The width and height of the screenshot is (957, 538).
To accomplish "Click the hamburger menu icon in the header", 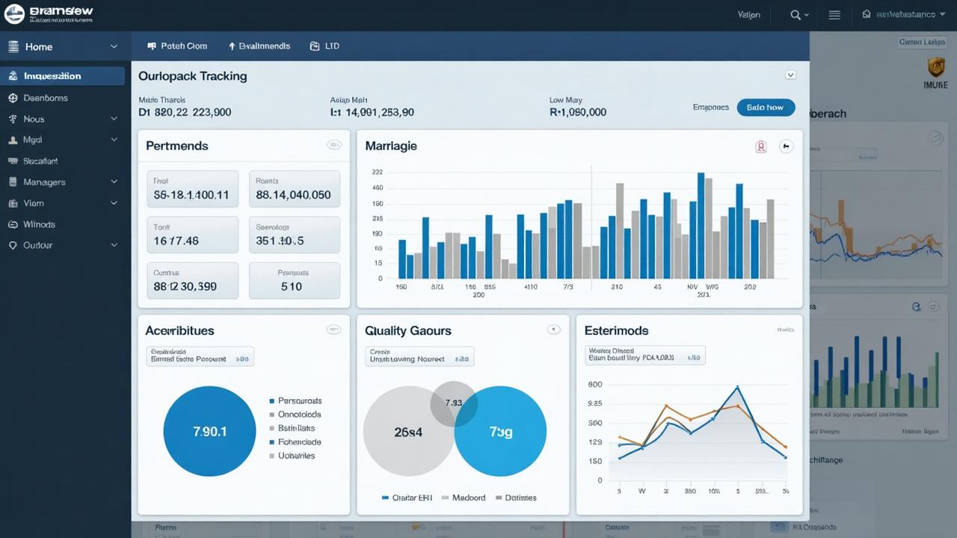I will pos(834,14).
